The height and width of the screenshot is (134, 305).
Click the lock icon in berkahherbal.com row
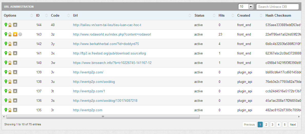click(x=10, y=44)
